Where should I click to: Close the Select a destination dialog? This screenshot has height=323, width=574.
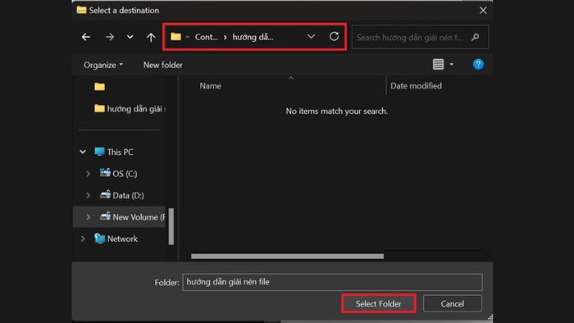483,10
